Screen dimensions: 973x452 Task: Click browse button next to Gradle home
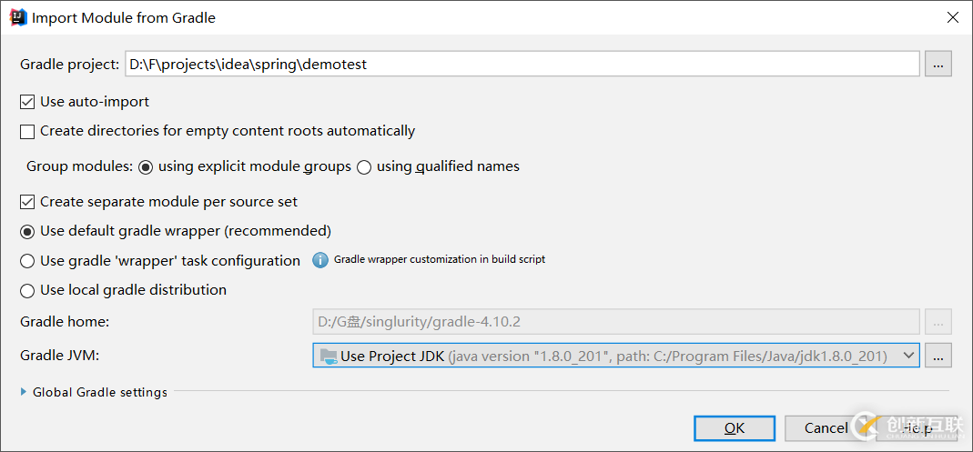coord(938,321)
